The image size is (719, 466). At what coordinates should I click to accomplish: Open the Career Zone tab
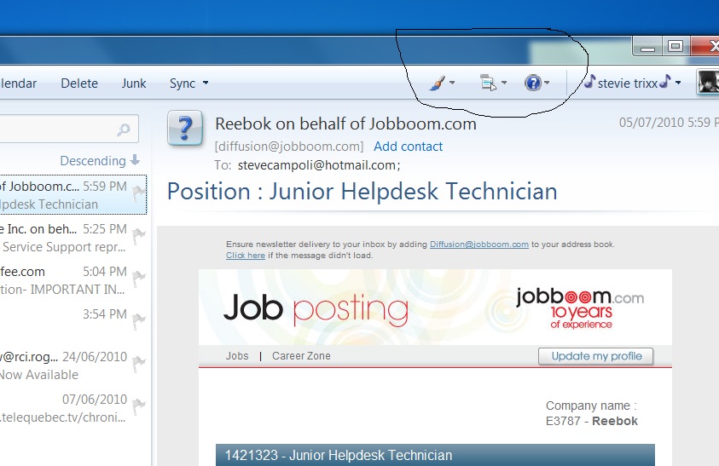pyautogui.click(x=301, y=356)
